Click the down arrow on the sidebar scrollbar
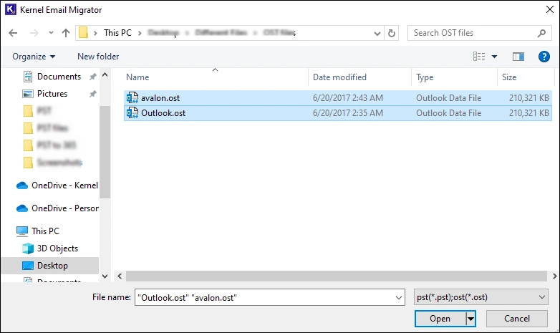560x333 pixels. click(x=105, y=276)
